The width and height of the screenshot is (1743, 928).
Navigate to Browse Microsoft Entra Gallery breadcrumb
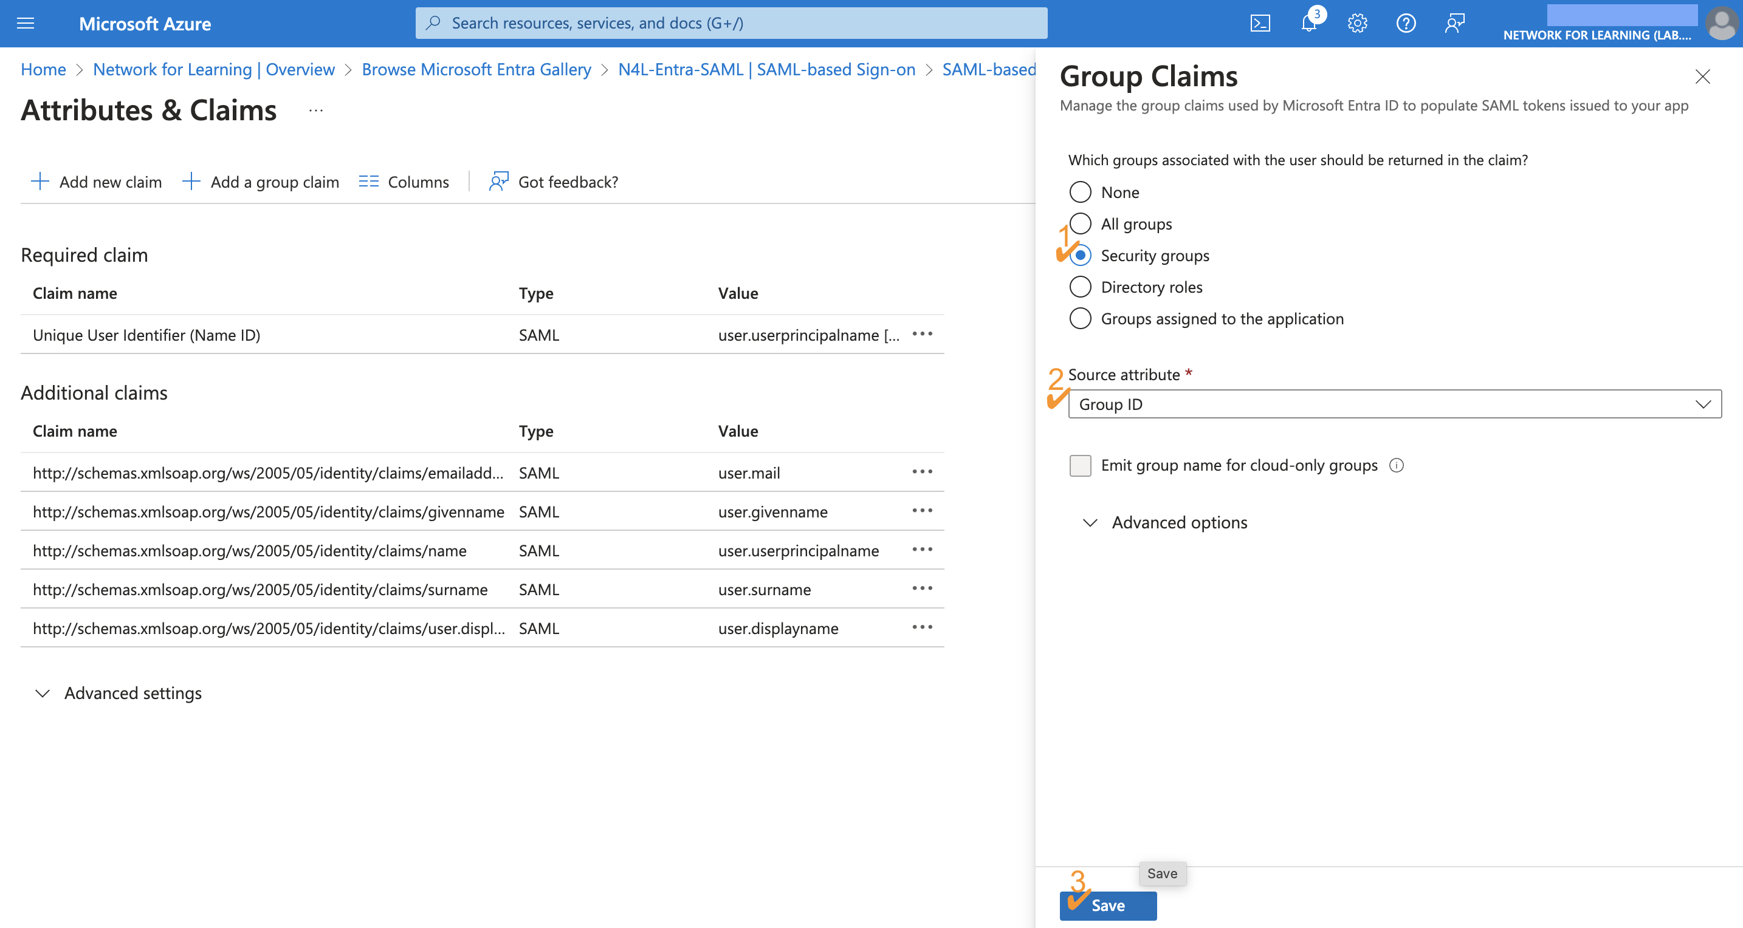click(476, 69)
